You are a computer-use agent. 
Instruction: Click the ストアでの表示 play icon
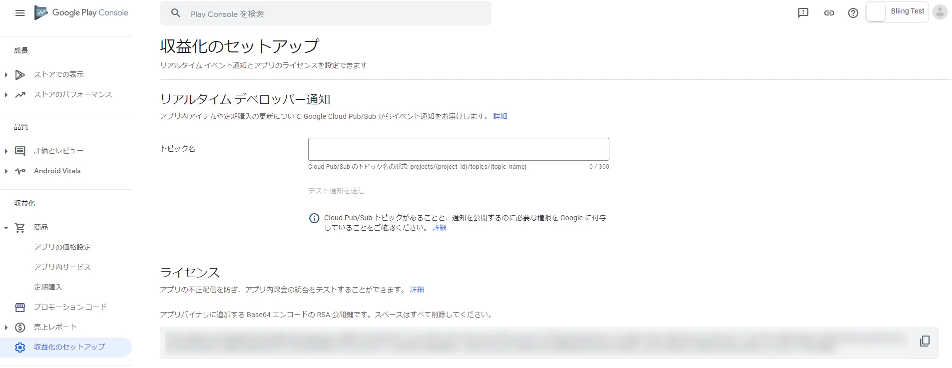pyautogui.click(x=20, y=75)
